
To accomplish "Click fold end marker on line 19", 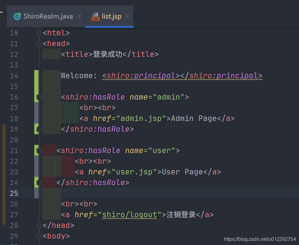I will pos(39,129).
